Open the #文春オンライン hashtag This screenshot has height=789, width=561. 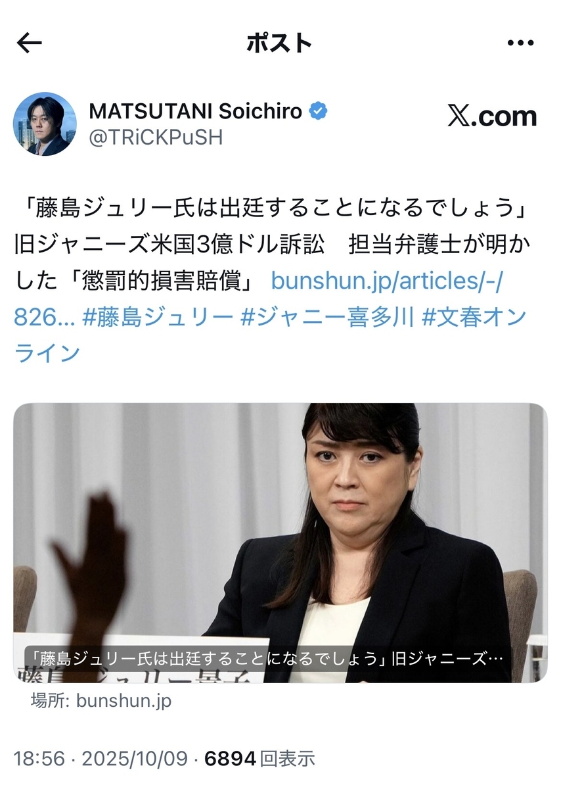[474, 317]
